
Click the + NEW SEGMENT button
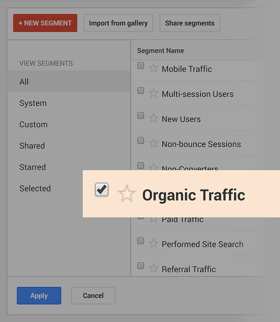click(x=45, y=23)
